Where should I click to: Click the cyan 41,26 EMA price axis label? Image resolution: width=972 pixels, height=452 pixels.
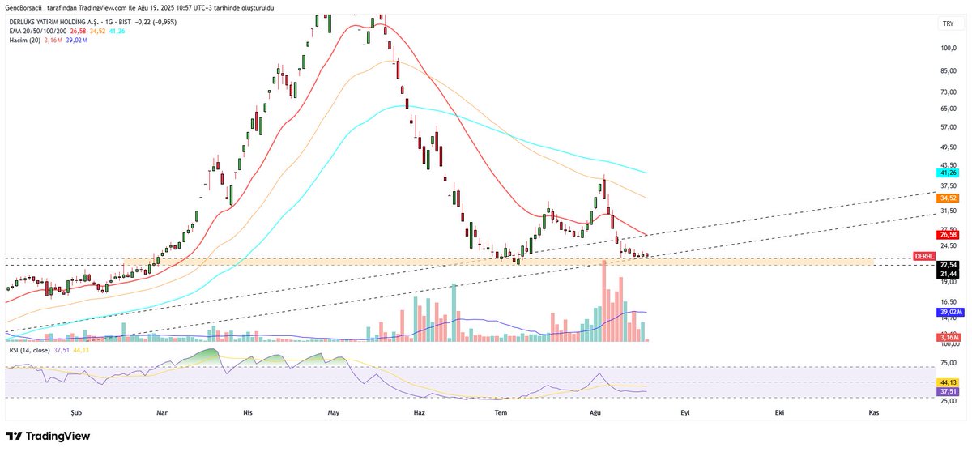[x=948, y=173]
